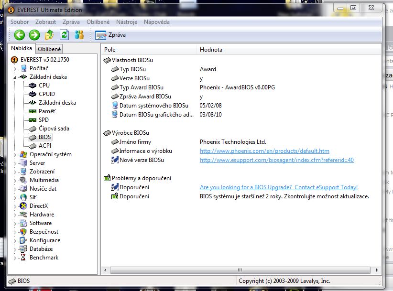Click the Hodnota column header
The image size is (393, 291).
289,50
